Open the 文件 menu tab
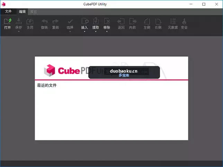The image size is (223, 167). tap(8, 11)
